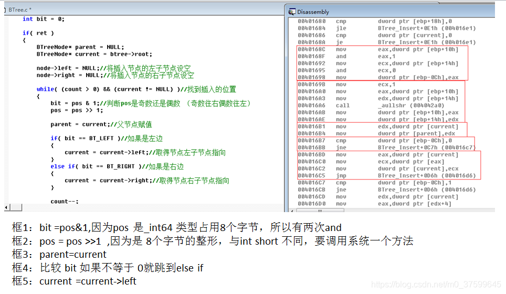The height and width of the screenshot is (294, 506).
Task: Click the 'mov ecx,[eax]' line at 004016C0
Action: tap(371, 162)
